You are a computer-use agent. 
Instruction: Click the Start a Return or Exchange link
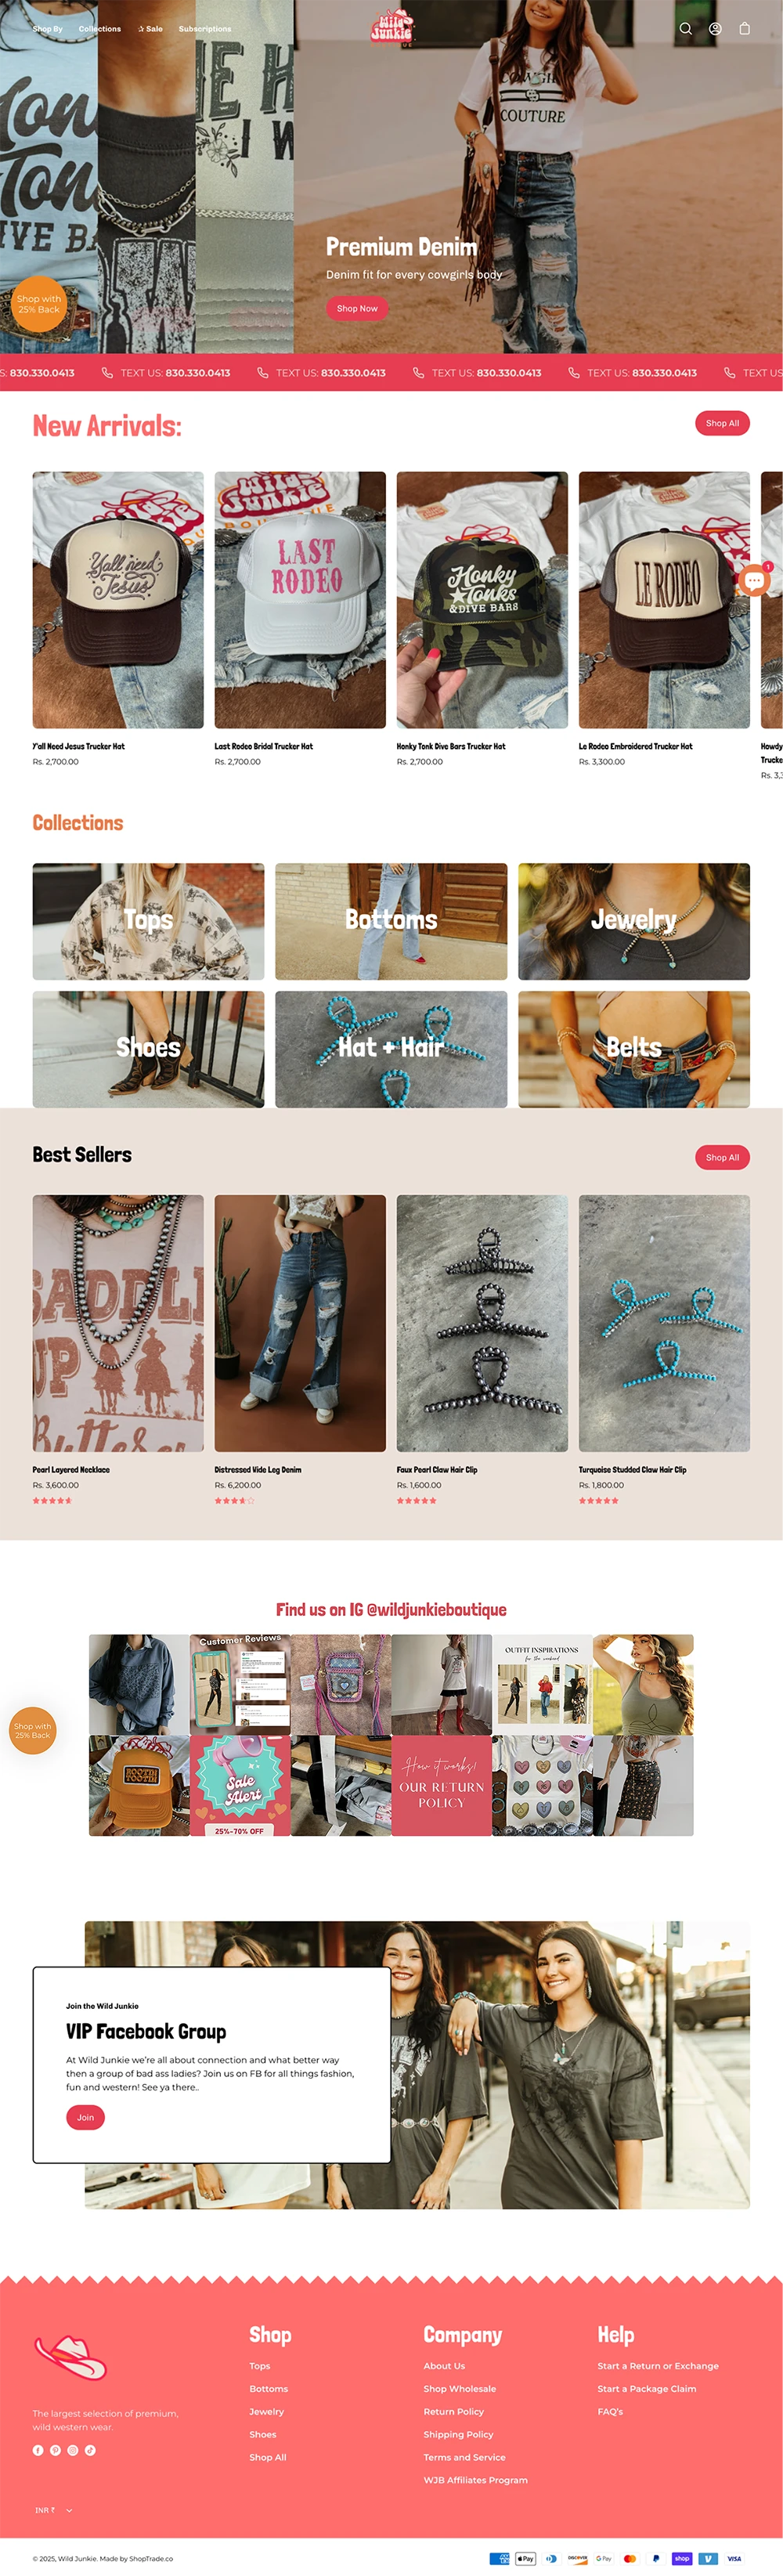point(658,2366)
